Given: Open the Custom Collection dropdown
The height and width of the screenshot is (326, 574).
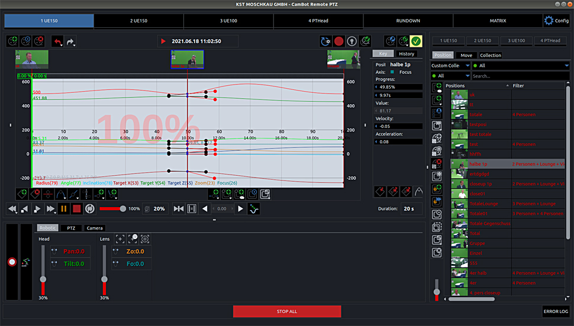Looking at the screenshot, I should click(x=450, y=66).
